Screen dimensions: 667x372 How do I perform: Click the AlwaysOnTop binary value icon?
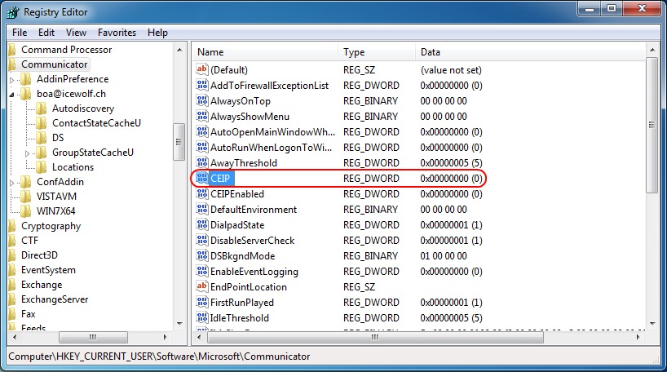point(202,100)
